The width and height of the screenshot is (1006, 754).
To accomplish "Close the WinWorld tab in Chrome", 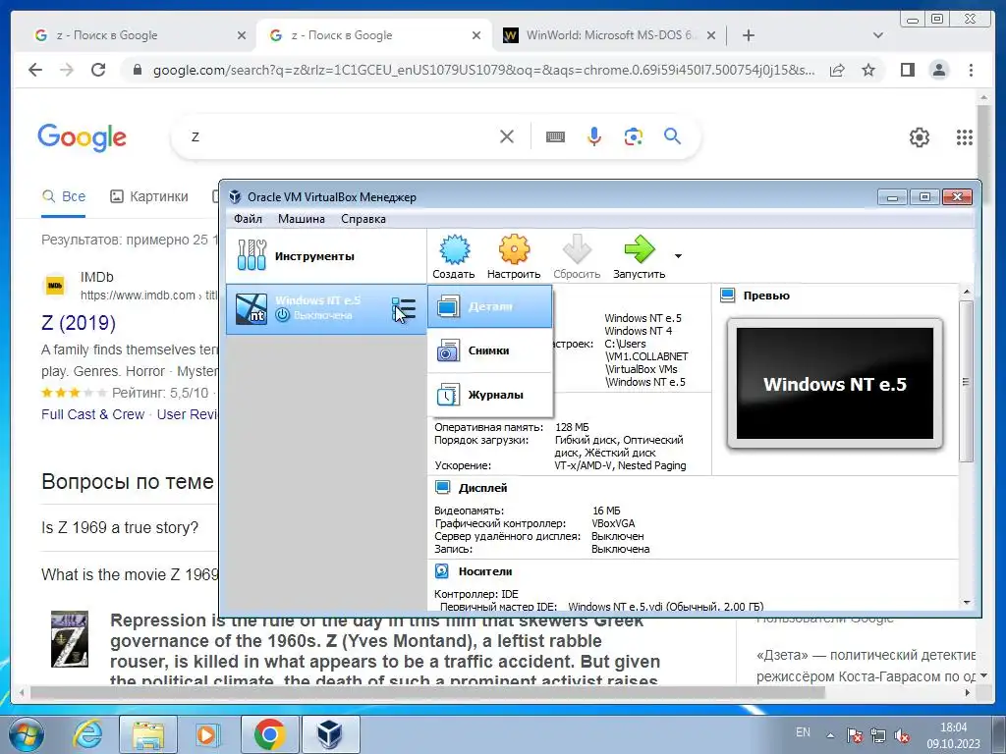I will coord(711,36).
